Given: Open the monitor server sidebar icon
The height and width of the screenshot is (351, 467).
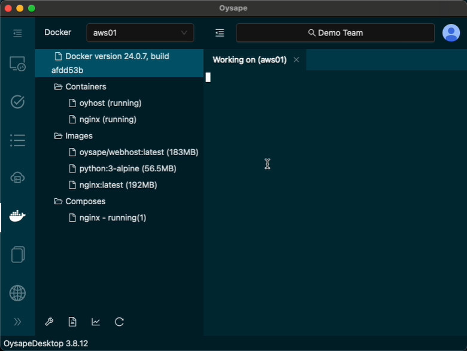Looking at the screenshot, I should [x=17, y=64].
